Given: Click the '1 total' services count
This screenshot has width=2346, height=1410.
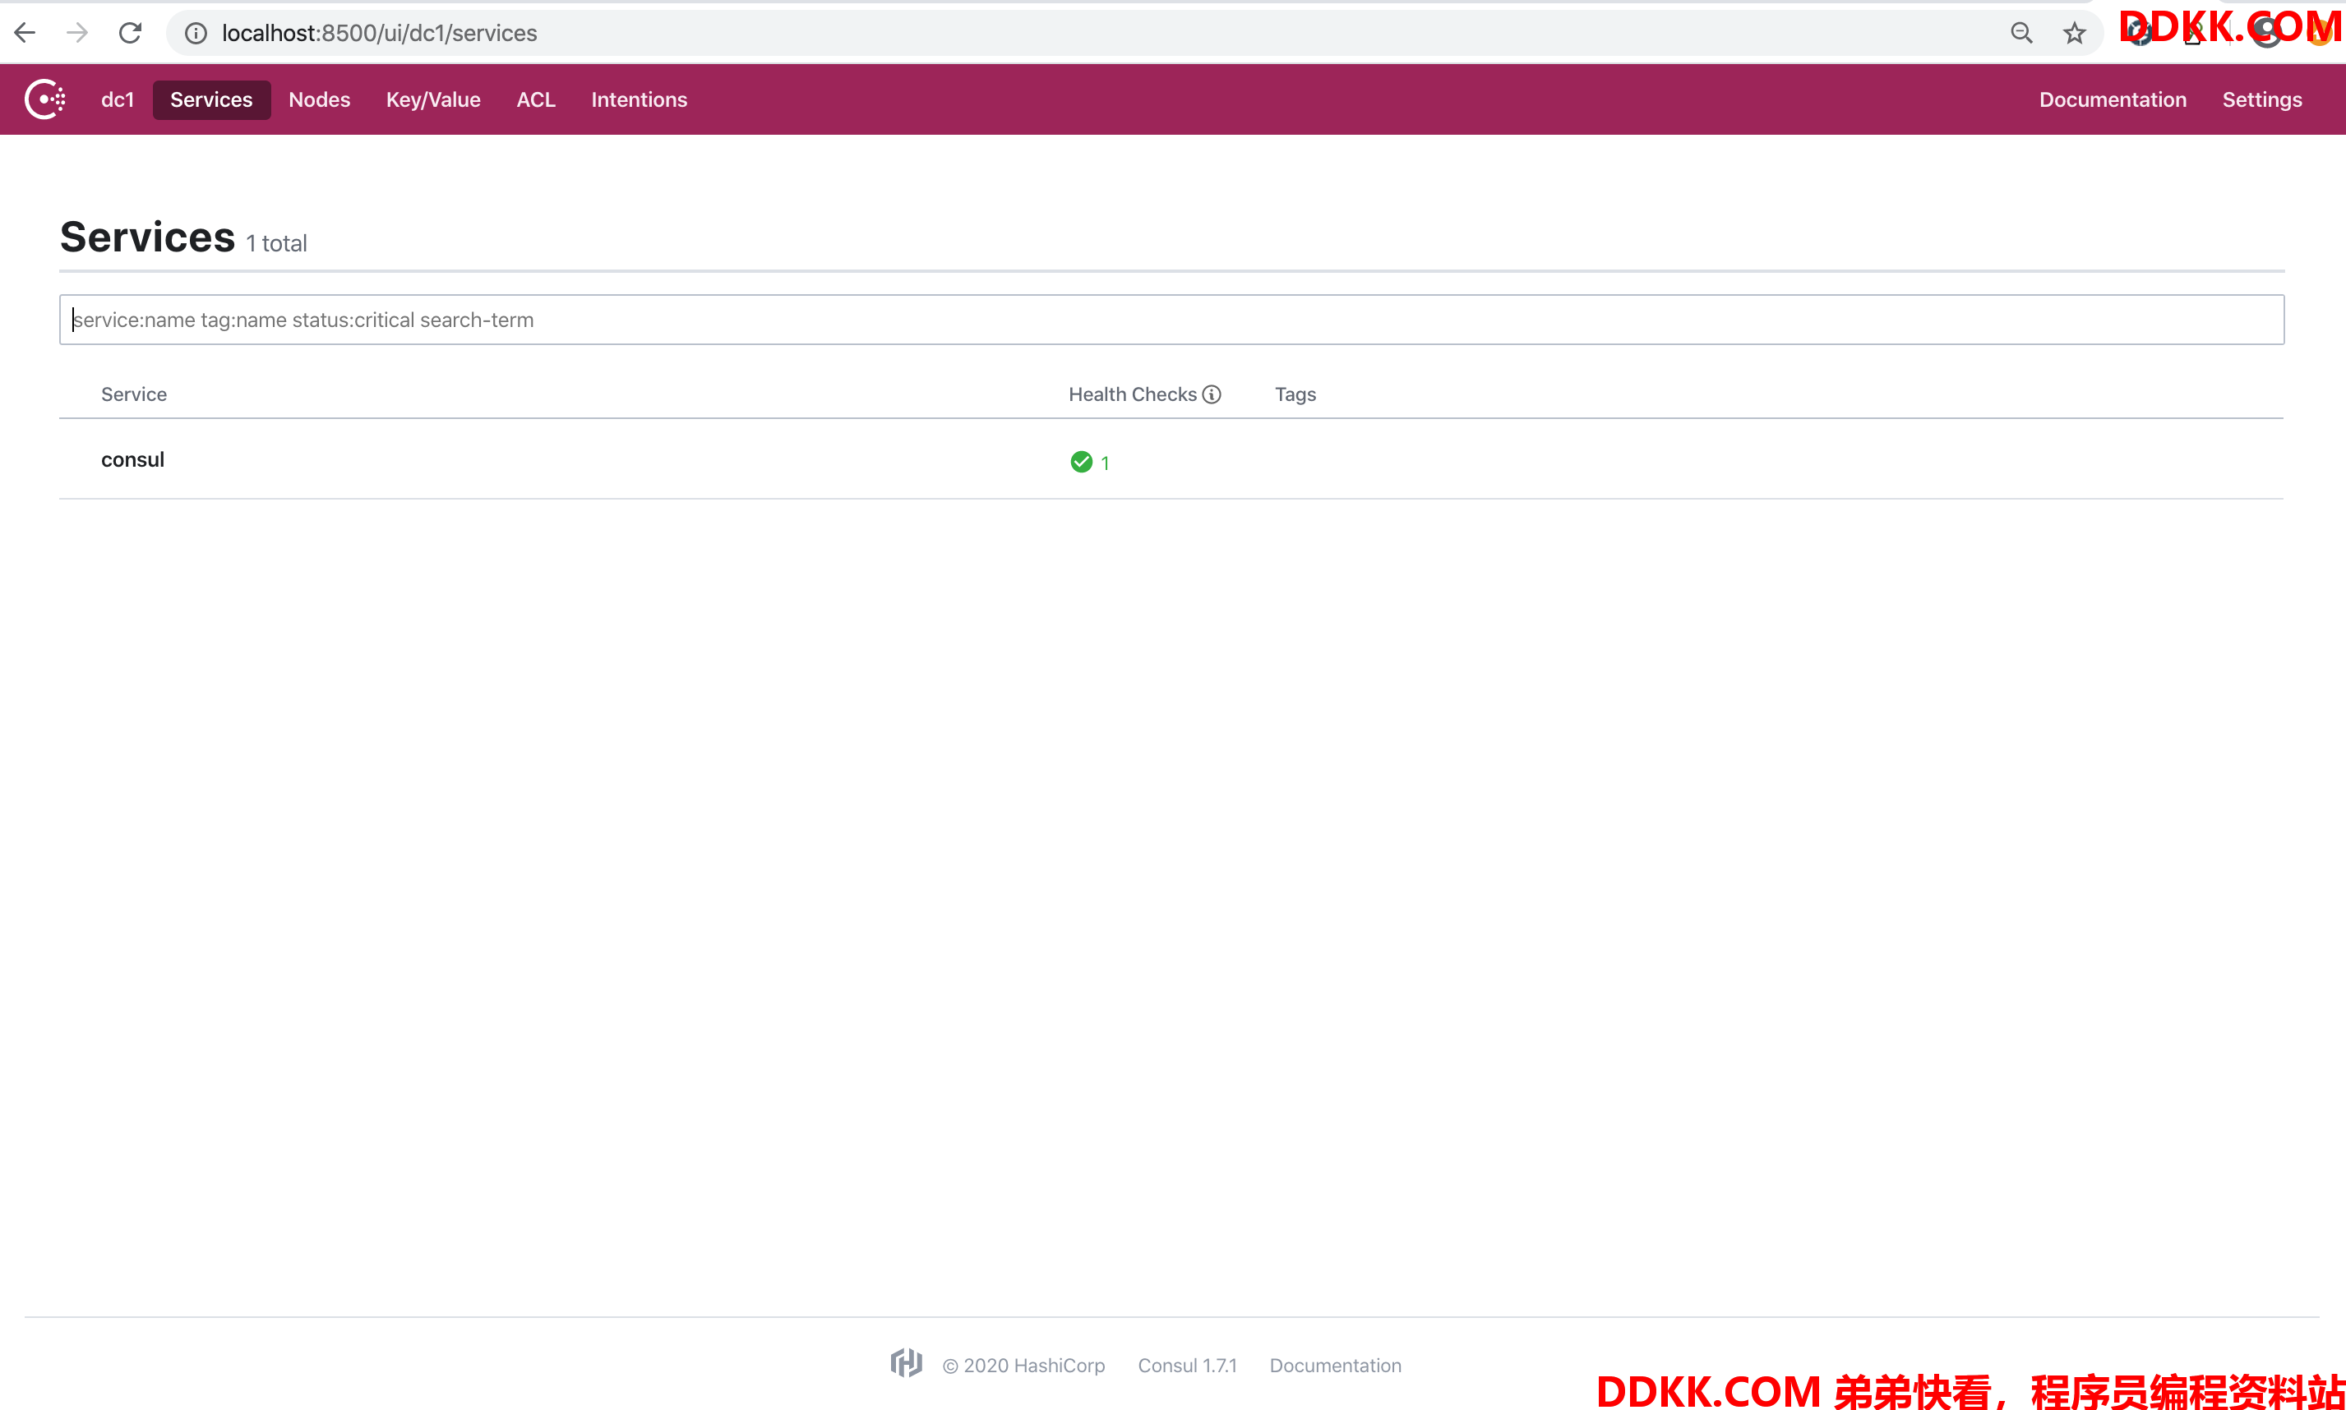Looking at the screenshot, I should coord(277,243).
